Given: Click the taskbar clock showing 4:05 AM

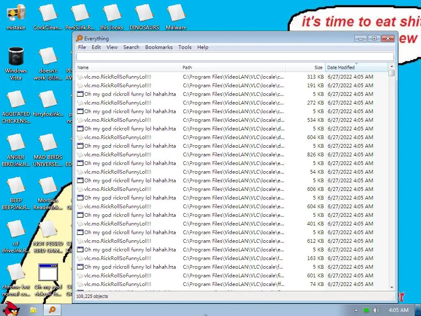Looking at the screenshot, I should (398, 310).
